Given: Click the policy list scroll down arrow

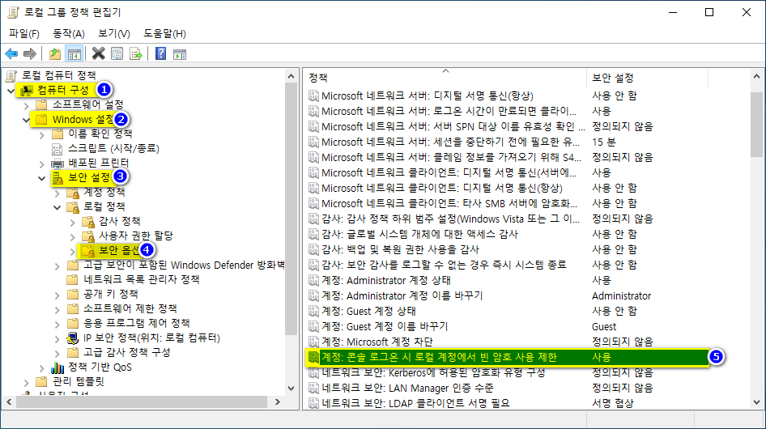Looking at the screenshot, I should point(757,402).
